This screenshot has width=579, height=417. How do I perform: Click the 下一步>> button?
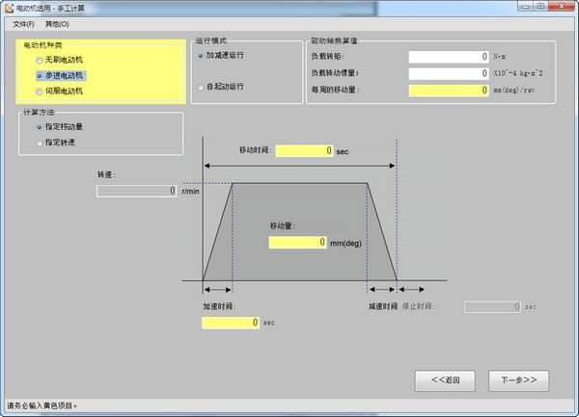tap(518, 380)
